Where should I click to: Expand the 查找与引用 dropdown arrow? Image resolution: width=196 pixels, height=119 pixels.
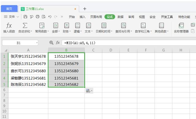click(x=131, y=31)
